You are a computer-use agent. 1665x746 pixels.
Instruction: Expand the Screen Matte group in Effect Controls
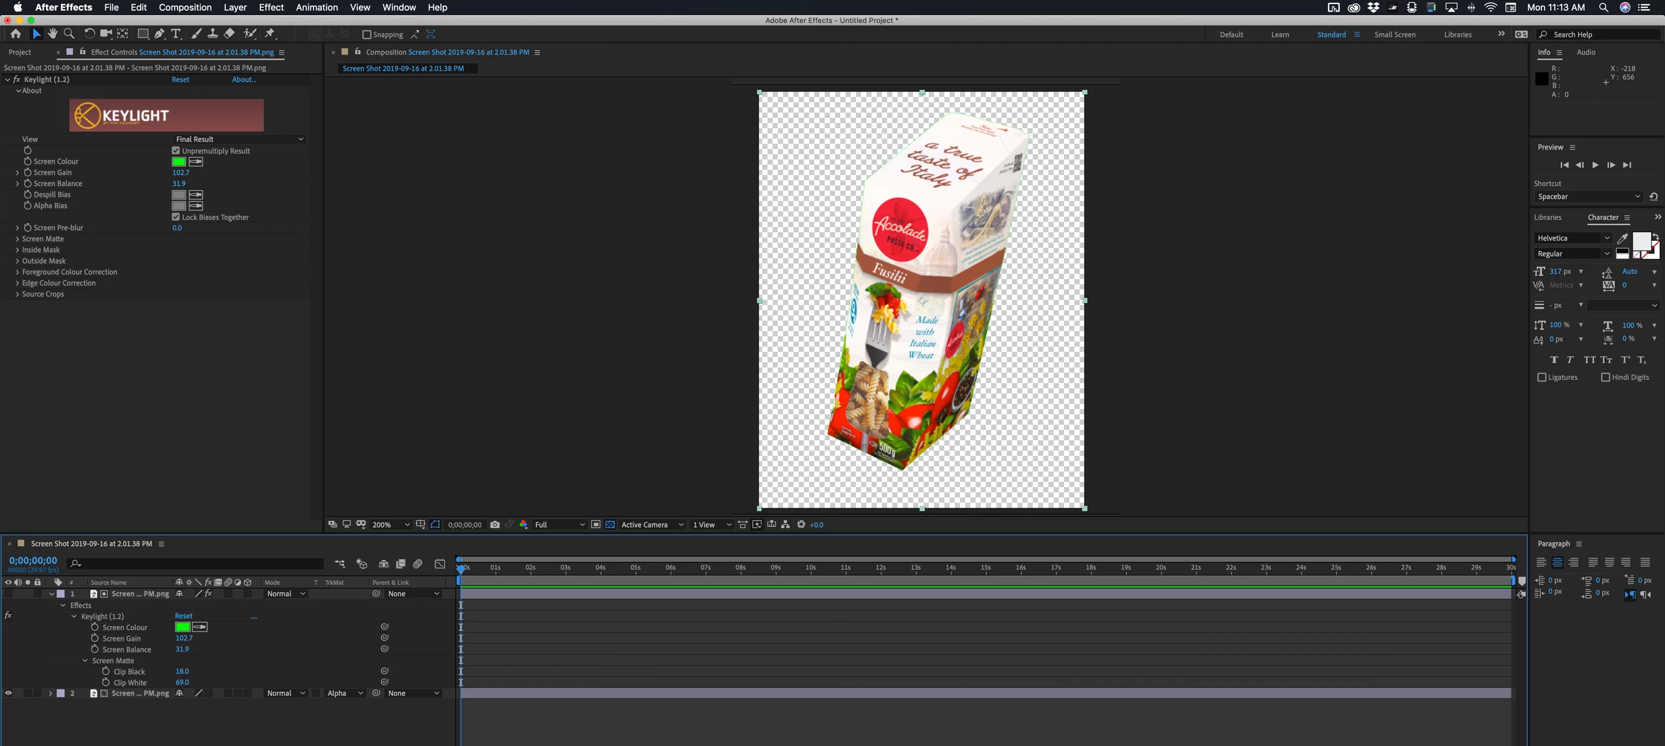18,239
